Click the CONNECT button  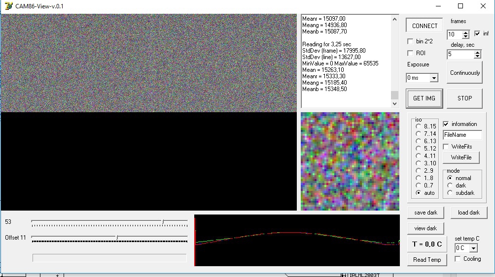pyautogui.click(x=424, y=26)
